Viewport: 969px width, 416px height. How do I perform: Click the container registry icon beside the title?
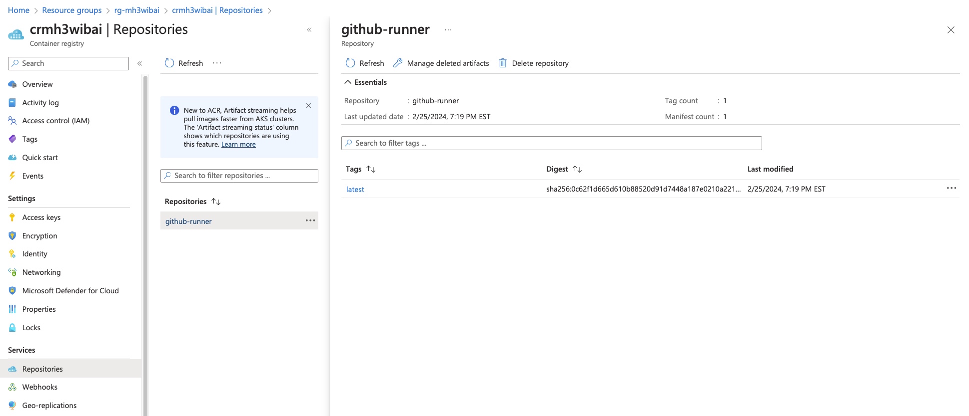coord(16,34)
